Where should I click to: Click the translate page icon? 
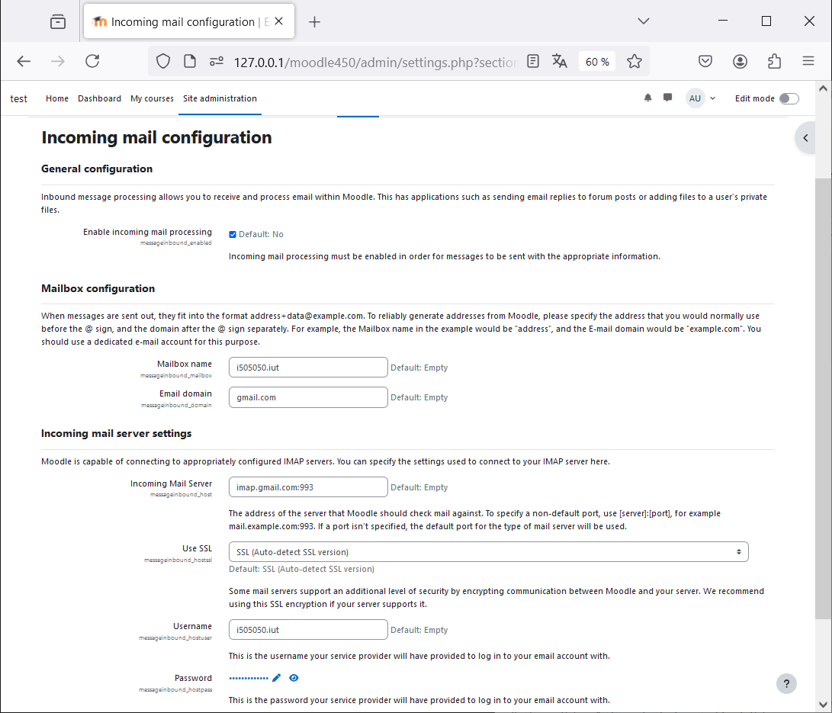click(559, 62)
